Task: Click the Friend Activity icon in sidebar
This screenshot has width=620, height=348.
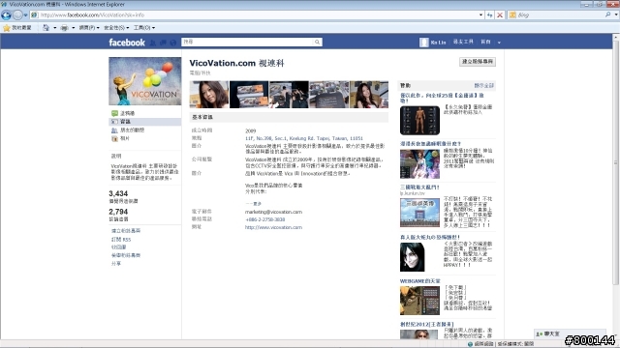Action: click(x=114, y=130)
